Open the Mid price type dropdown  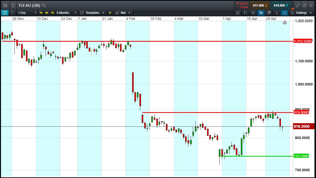(123, 13)
